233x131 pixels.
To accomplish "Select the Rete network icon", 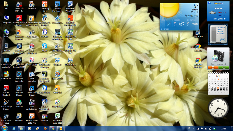I will pyautogui.click(x=6, y=33).
